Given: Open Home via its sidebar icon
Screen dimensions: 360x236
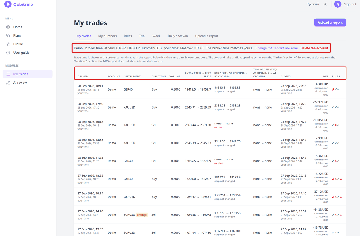Looking at the screenshot, I should coord(8,27).
